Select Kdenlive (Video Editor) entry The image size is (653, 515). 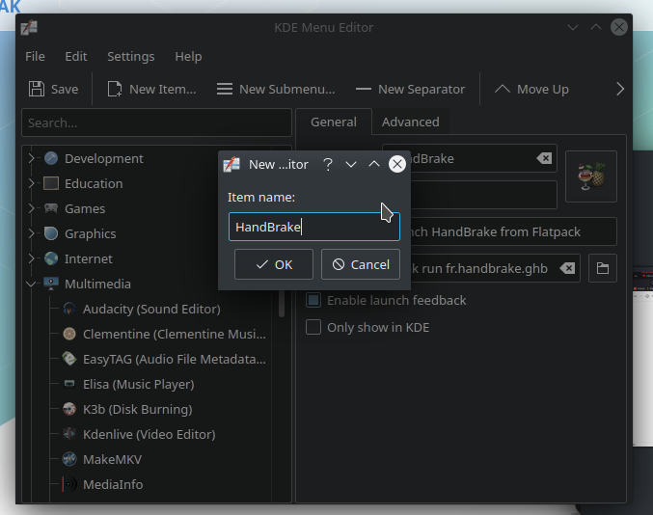150,434
